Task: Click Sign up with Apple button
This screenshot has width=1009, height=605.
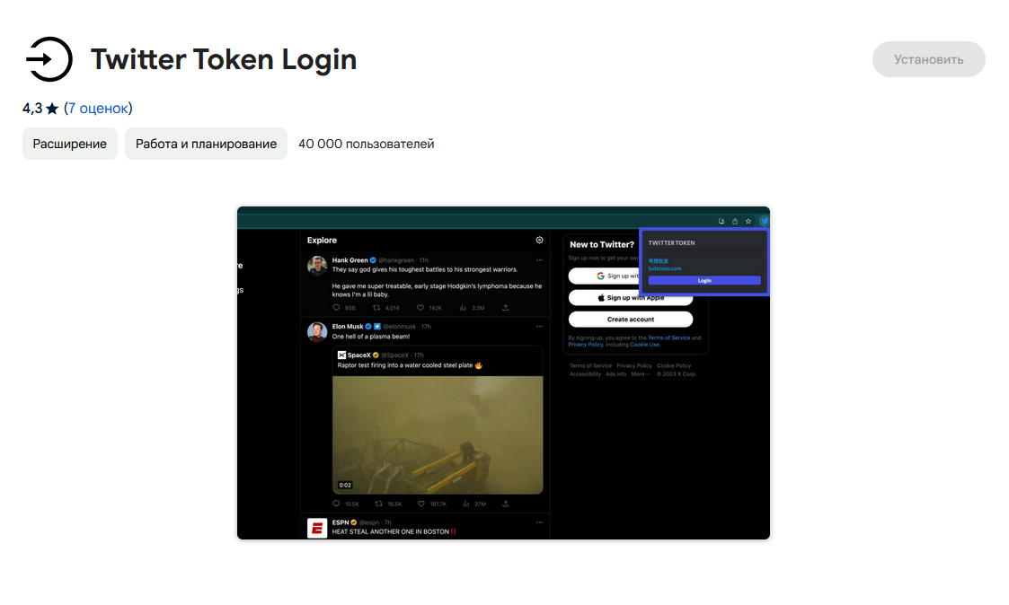Action: coord(631,298)
